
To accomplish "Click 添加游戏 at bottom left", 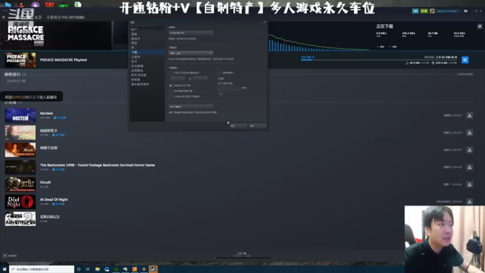I will click(12, 255).
